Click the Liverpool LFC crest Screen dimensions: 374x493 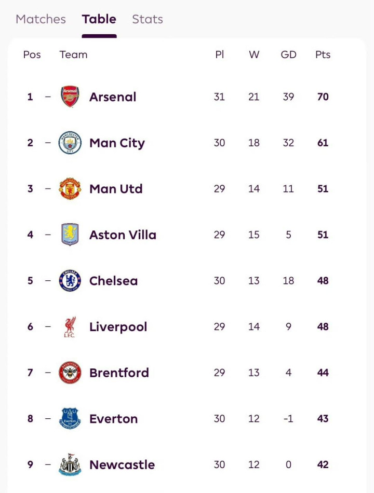click(x=70, y=327)
